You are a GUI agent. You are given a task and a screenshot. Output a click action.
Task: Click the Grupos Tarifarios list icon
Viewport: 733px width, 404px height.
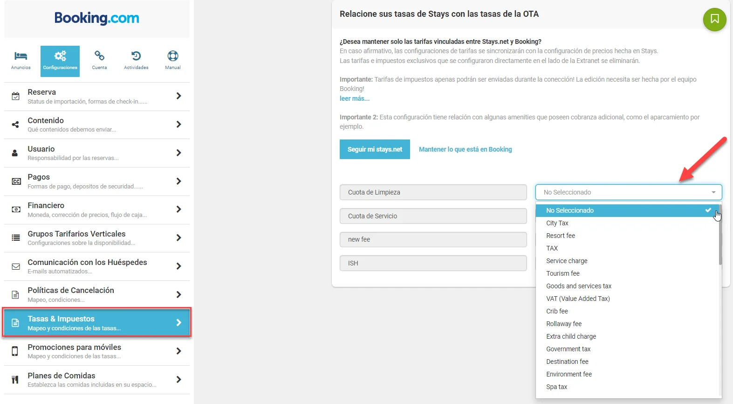click(x=16, y=238)
